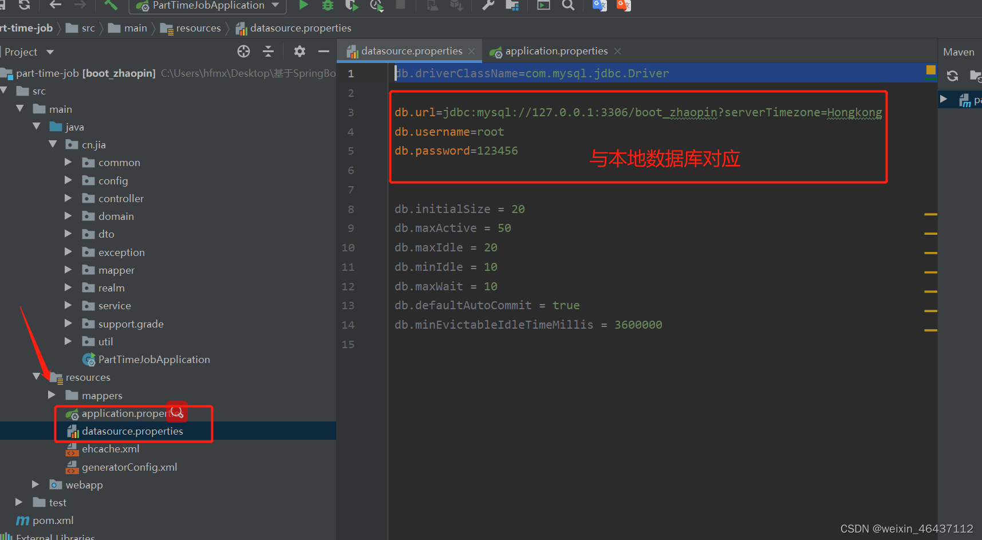Click line 13 db.defaultAutoCommit text
The height and width of the screenshot is (540, 982).
pyautogui.click(x=487, y=305)
